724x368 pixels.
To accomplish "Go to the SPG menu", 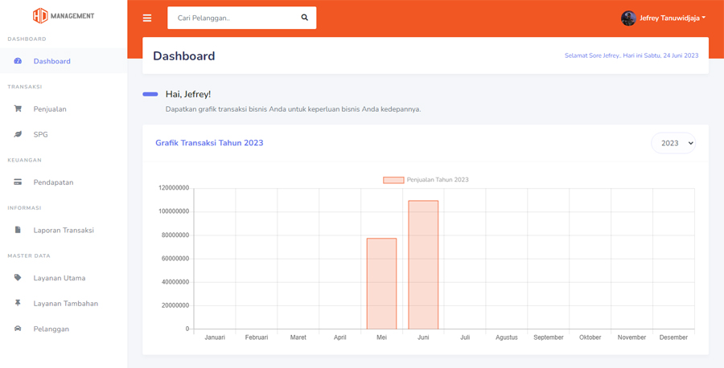I will point(64,135).
